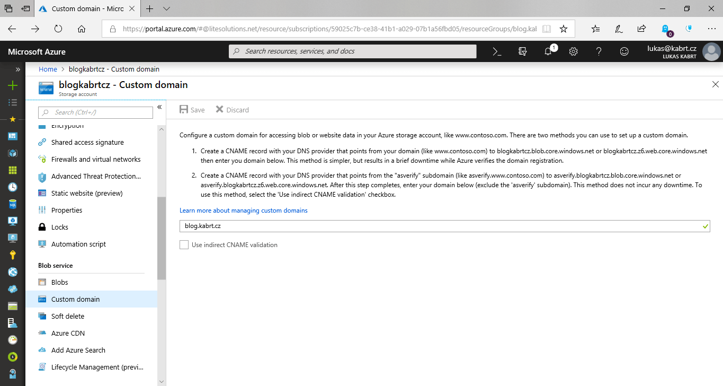Image resolution: width=723 pixels, height=386 pixels.
Task: Go to browser home page
Action: tap(81, 29)
